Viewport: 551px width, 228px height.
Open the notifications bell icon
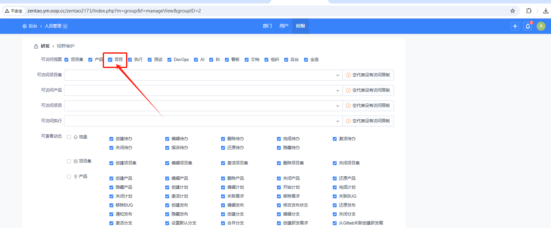point(528,26)
